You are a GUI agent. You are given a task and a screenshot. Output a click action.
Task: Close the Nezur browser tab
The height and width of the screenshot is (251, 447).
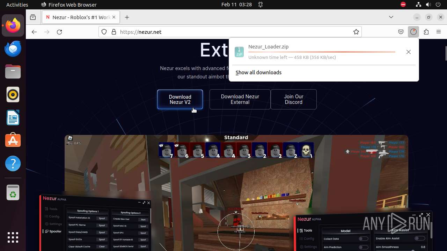click(114, 17)
